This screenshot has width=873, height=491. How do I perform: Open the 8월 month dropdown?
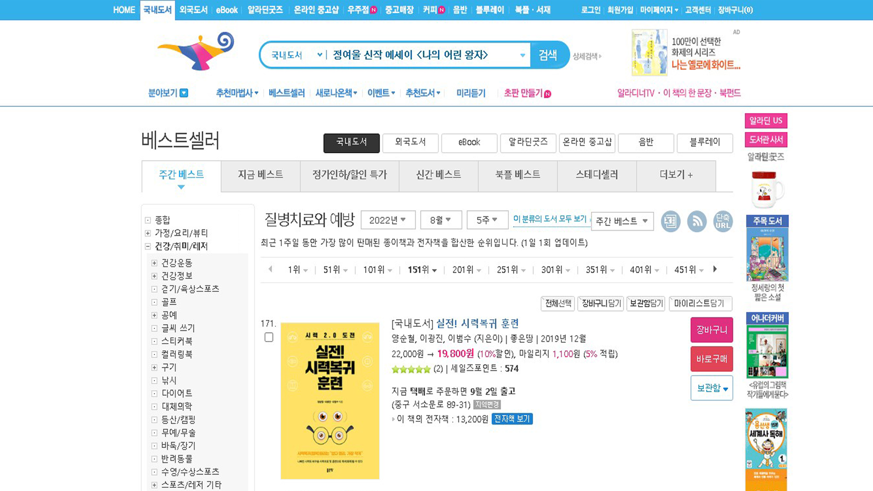tap(441, 220)
